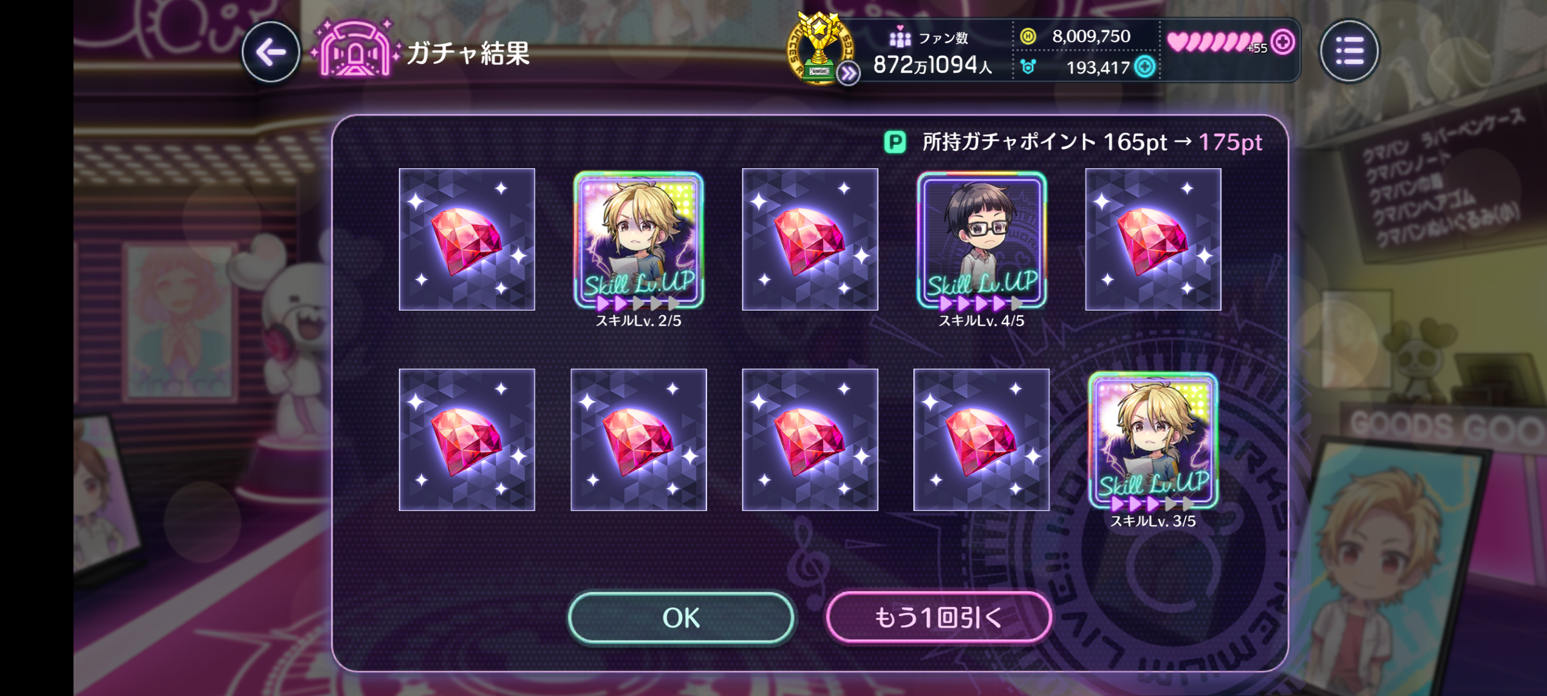This screenshot has width=1547, height=696.
Task: Confirm results with the OK button
Action: (681, 617)
